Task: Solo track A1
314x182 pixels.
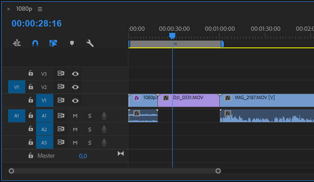Action: pyautogui.click(x=90, y=116)
